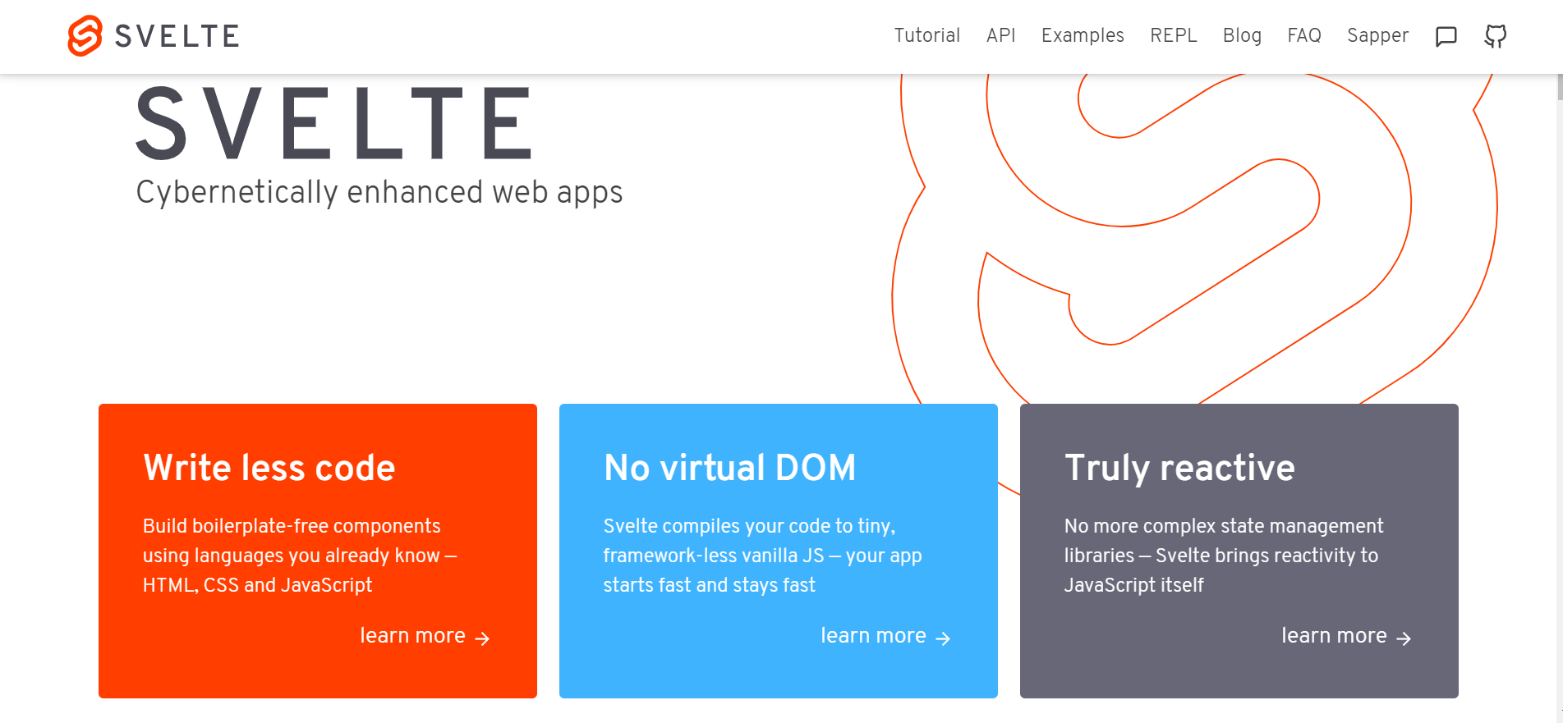Screen dimensions: 1563x723
Task: Click arrow icon on Truly reactive card
Action: (x=1404, y=638)
